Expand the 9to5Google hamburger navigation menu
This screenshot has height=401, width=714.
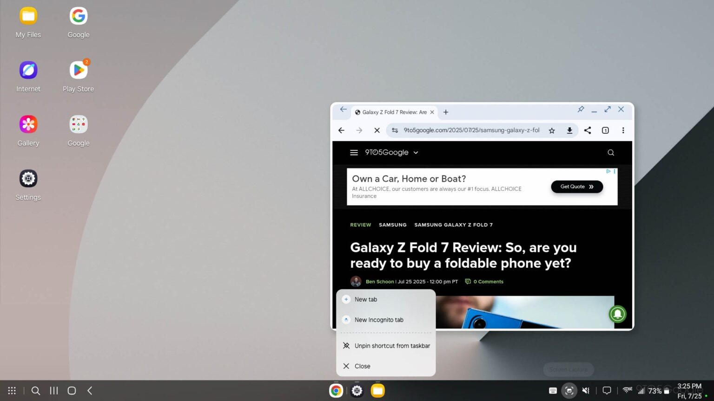tap(354, 152)
